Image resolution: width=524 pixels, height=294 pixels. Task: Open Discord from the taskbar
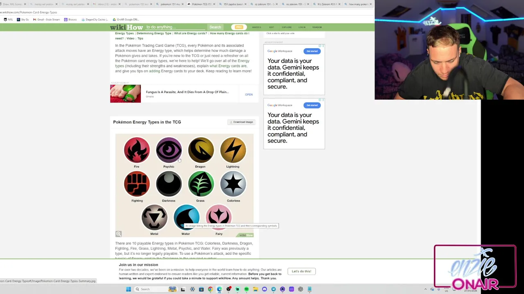click(x=264, y=289)
